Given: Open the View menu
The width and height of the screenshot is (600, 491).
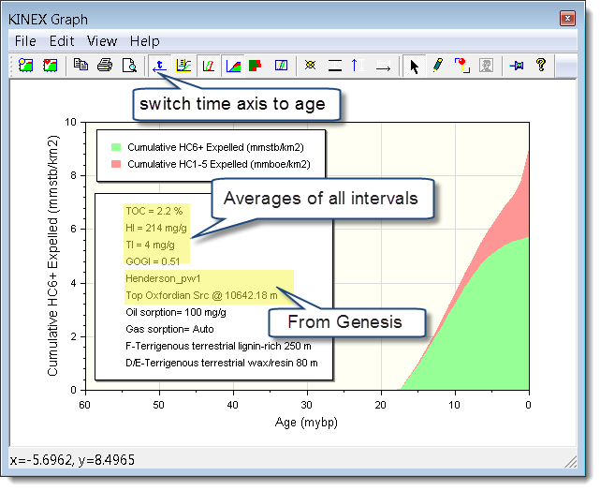Looking at the screenshot, I should [102, 41].
